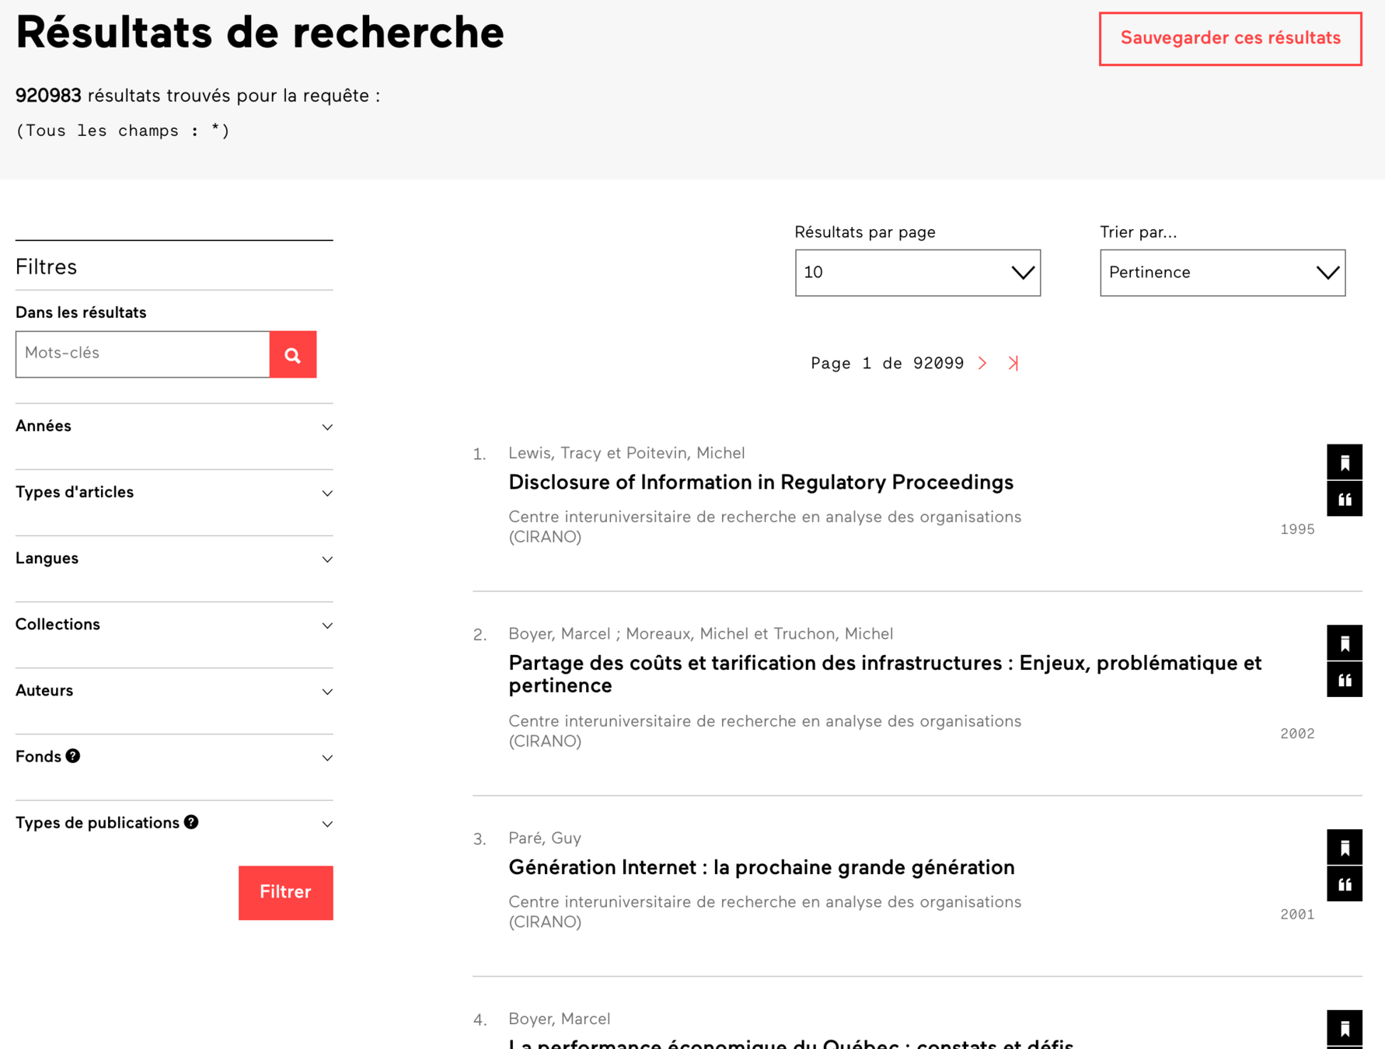The width and height of the screenshot is (1385, 1049).
Task: Cite the Disclosure of Information result
Action: coord(1345,499)
